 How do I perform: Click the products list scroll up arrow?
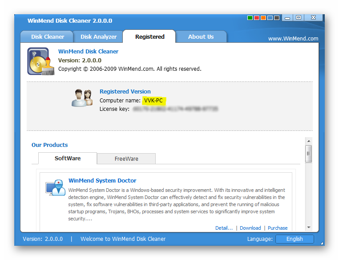(309, 141)
